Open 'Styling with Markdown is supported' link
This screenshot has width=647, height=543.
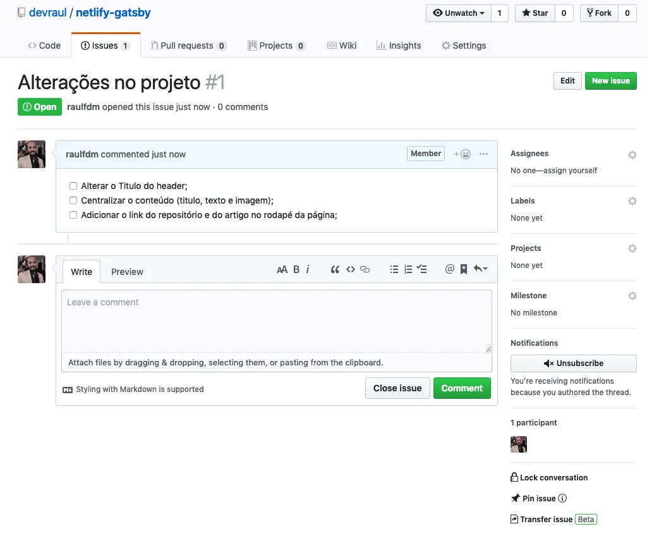coord(133,389)
